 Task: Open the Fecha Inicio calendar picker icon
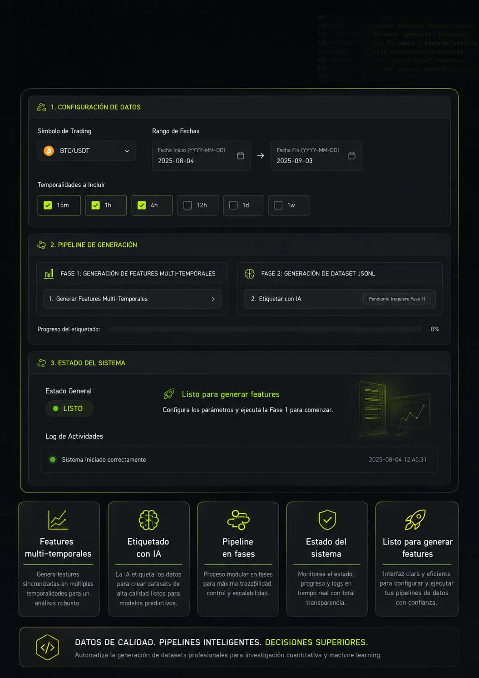(x=241, y=156)
